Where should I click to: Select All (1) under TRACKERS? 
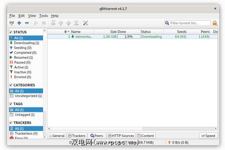[x=26, y=129]
